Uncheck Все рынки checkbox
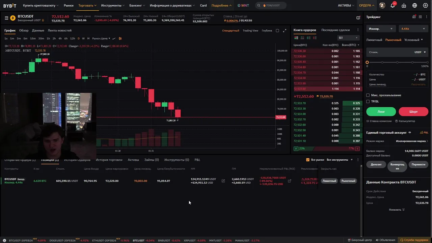 [x=308, y=160]
